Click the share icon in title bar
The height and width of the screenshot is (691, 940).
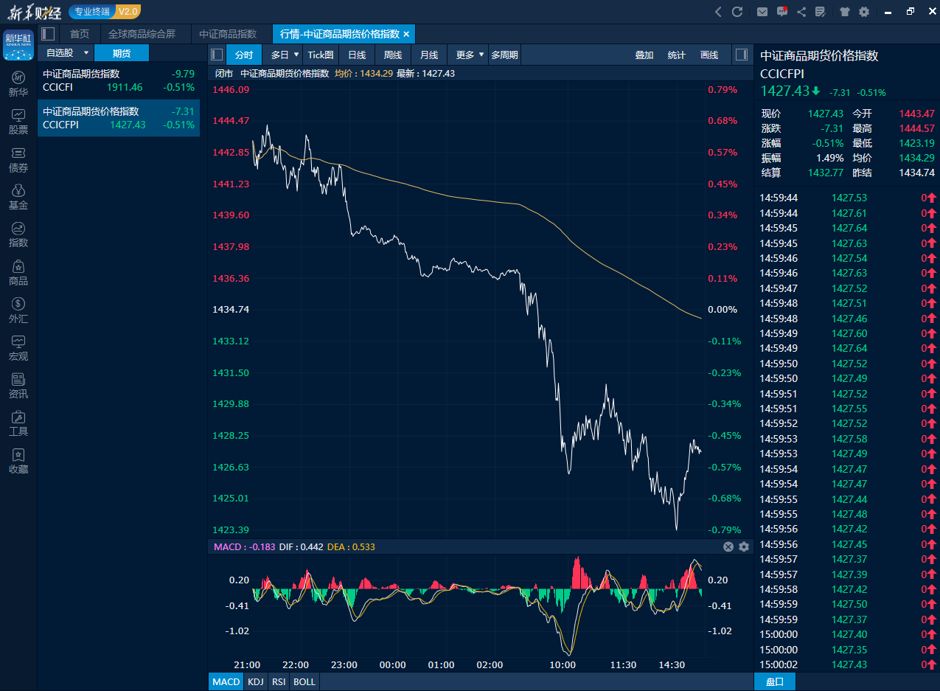point(801,12)
